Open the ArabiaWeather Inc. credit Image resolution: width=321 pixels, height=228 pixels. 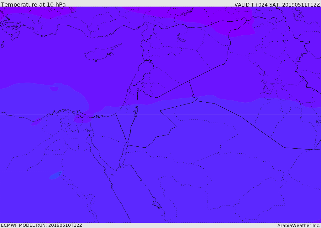pyautogui.click(x=299, y=225)
